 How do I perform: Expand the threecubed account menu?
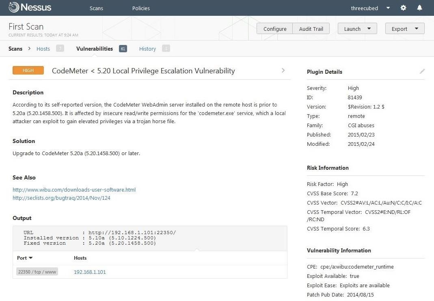click(388, 8)
